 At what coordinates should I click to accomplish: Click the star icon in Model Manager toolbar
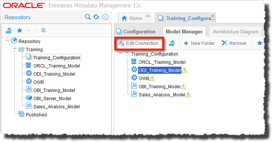[260, 43]
